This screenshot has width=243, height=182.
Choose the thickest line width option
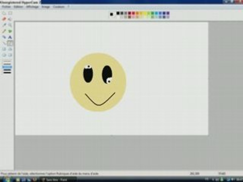point(7,73)
